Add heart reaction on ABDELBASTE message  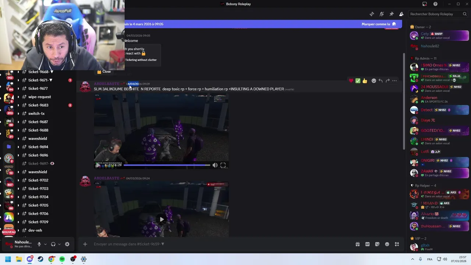click(x=351, y=81)
